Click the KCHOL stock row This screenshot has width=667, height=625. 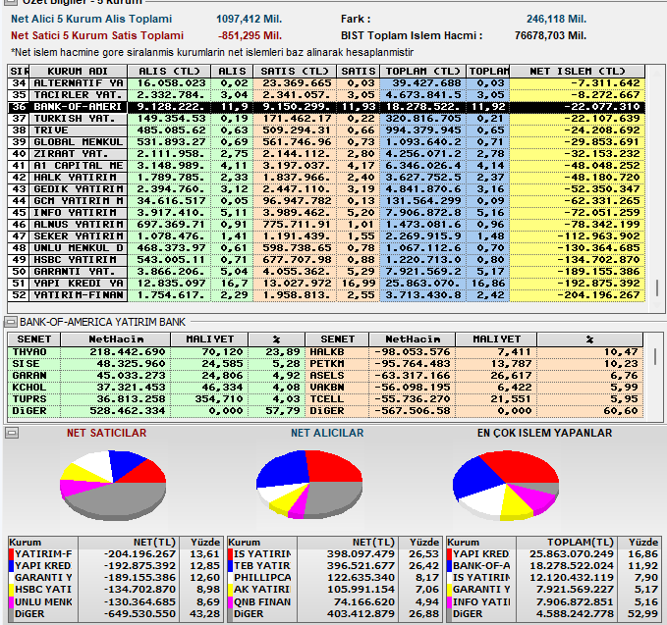tap(156, 388)
